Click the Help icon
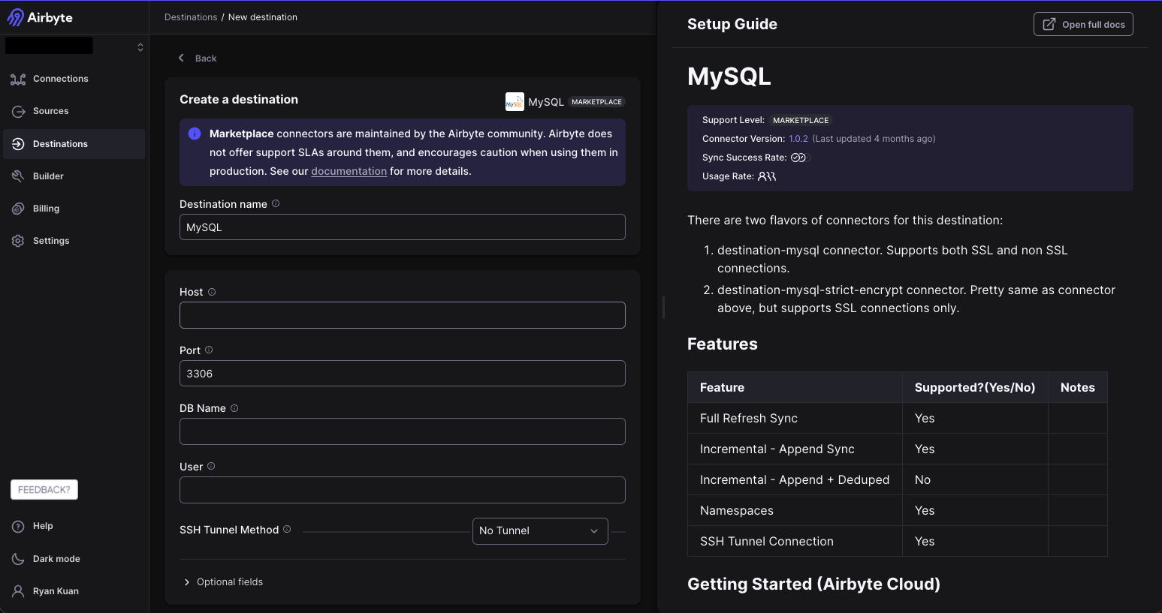 [17, 525]
